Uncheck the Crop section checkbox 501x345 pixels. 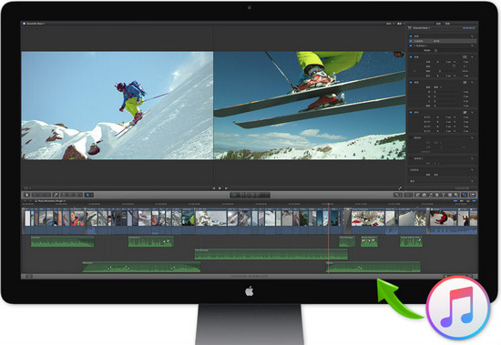(x=411, y=82)
